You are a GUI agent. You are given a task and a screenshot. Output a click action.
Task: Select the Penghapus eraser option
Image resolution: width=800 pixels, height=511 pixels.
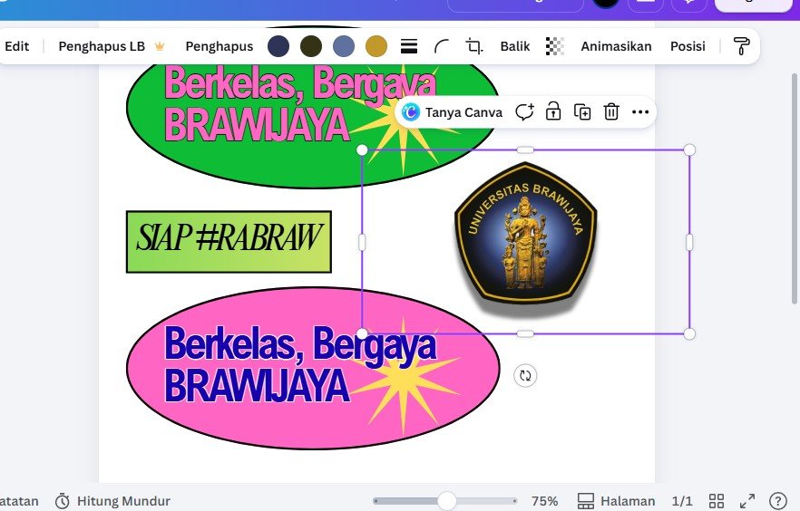219,46
